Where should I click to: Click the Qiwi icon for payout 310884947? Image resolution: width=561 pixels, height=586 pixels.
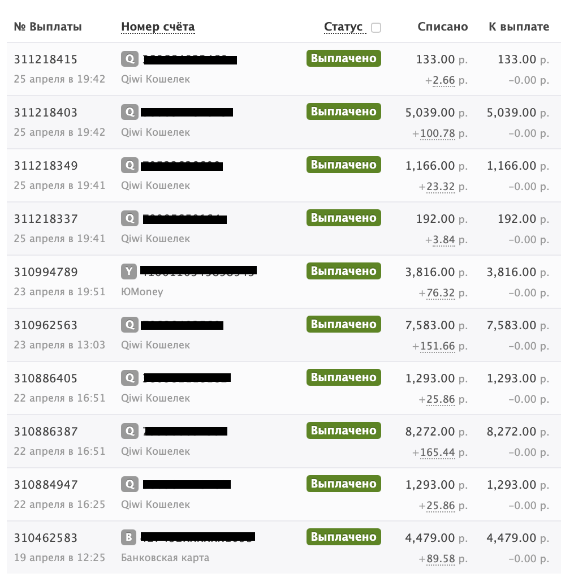click(130, 484)
